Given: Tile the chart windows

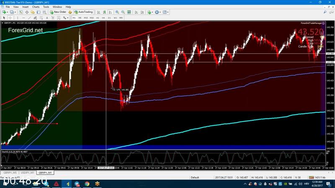Looking at the screenshot, I should pyautogui.click(x=129, y=12).
